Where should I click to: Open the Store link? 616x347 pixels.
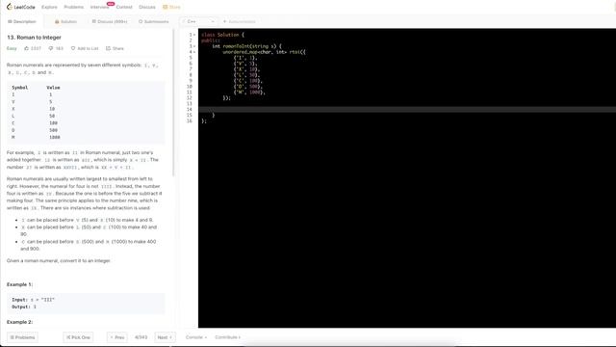171,7
